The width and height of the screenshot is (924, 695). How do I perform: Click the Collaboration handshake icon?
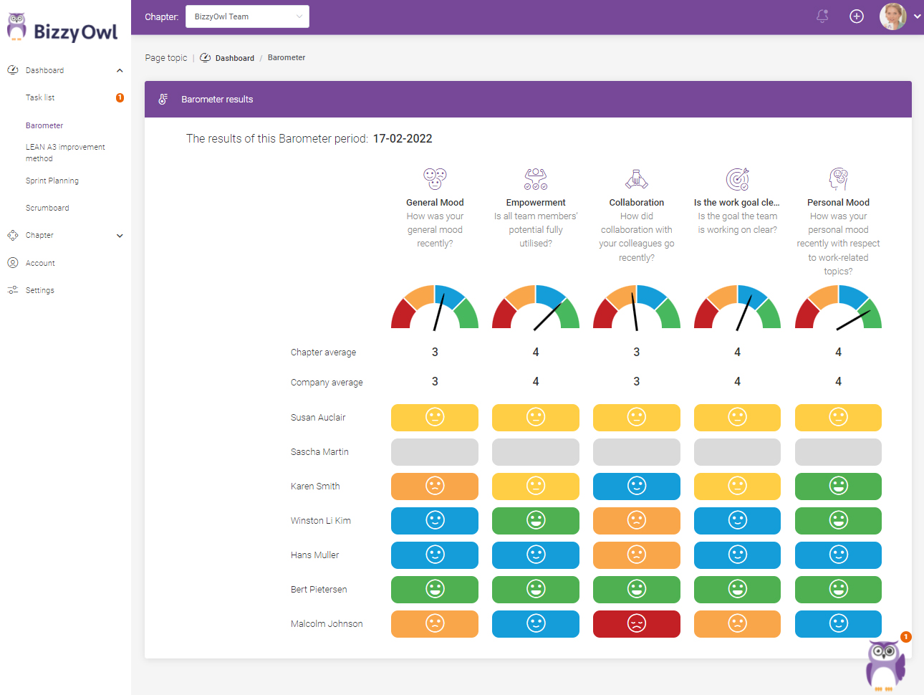point(636,178)
